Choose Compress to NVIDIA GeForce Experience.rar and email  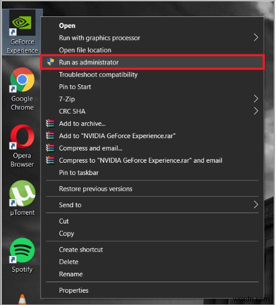[152, 160]
